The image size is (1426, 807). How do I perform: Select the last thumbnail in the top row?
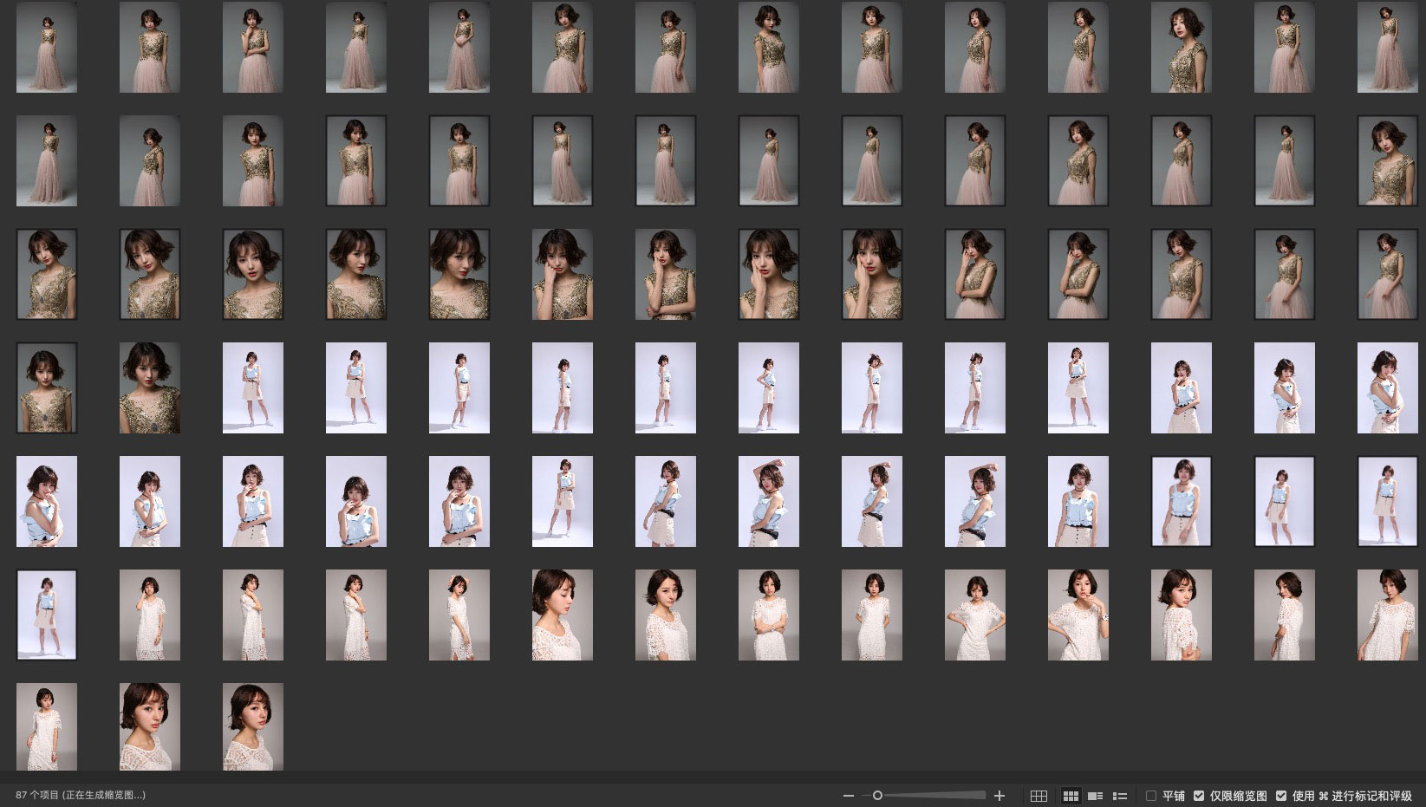1387,47
